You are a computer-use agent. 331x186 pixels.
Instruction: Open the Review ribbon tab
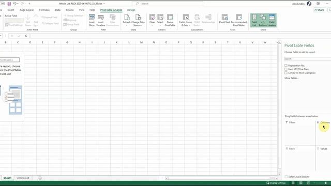[70, 10]
